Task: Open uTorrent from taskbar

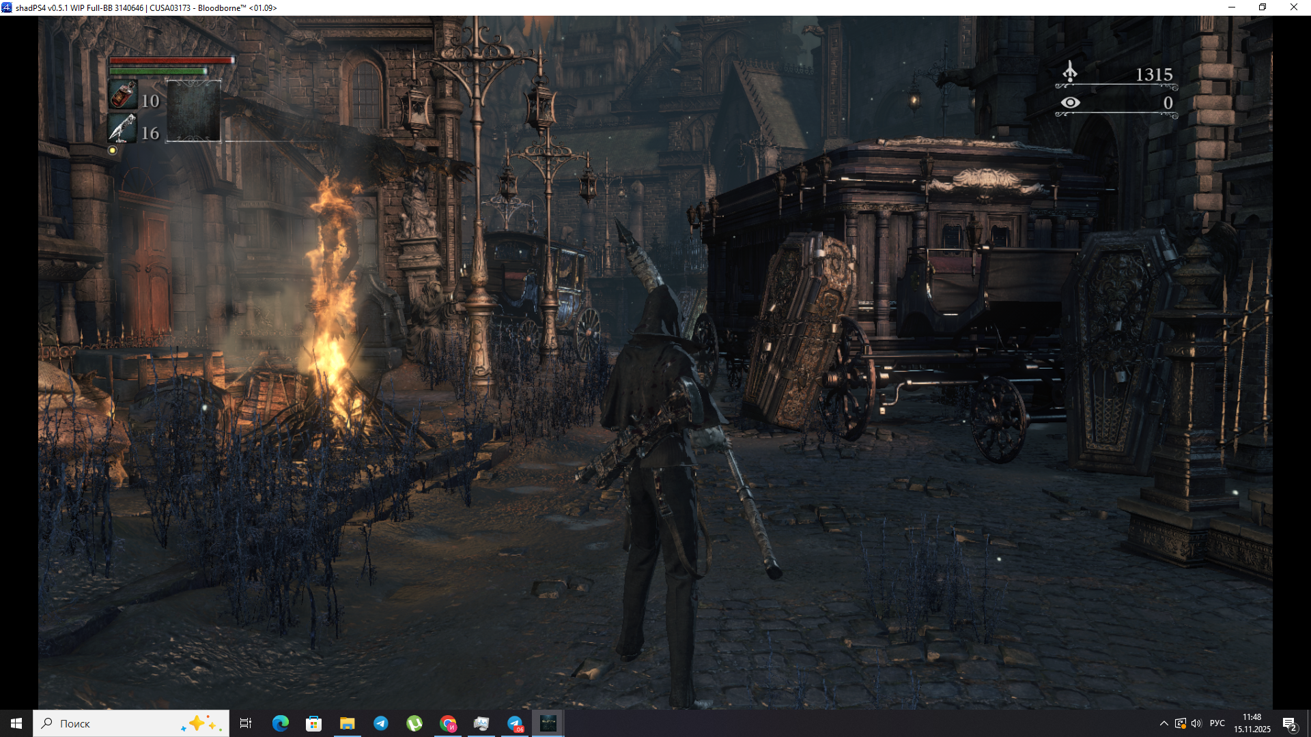Action: 414,723
